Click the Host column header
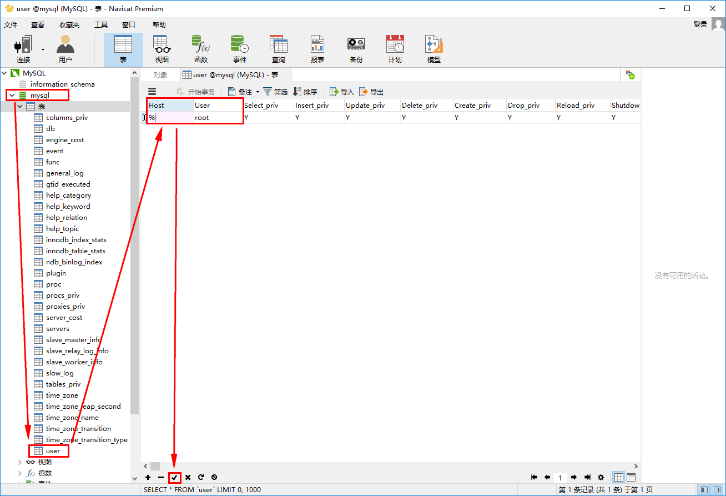726x496 pixels. tap(170, 106)
